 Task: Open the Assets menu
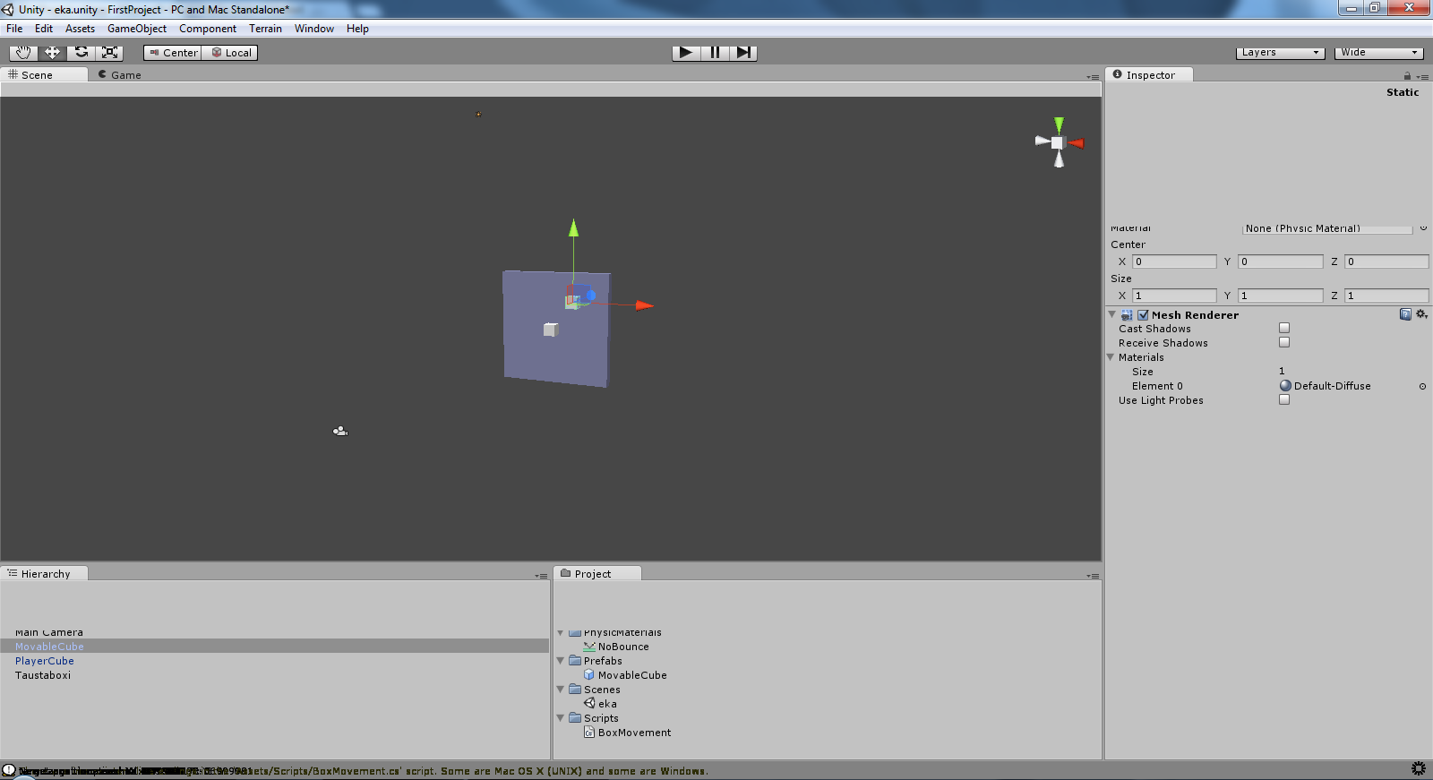(x=80, y=29)
